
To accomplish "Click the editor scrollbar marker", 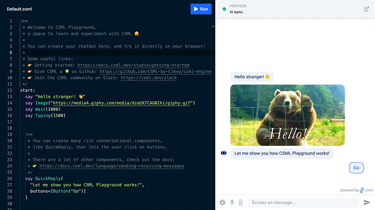I will pyautogui.click(x=213, y=26).
